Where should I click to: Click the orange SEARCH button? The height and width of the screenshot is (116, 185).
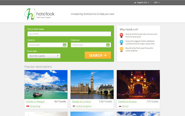pyautogui.click(x=98, y=55)
